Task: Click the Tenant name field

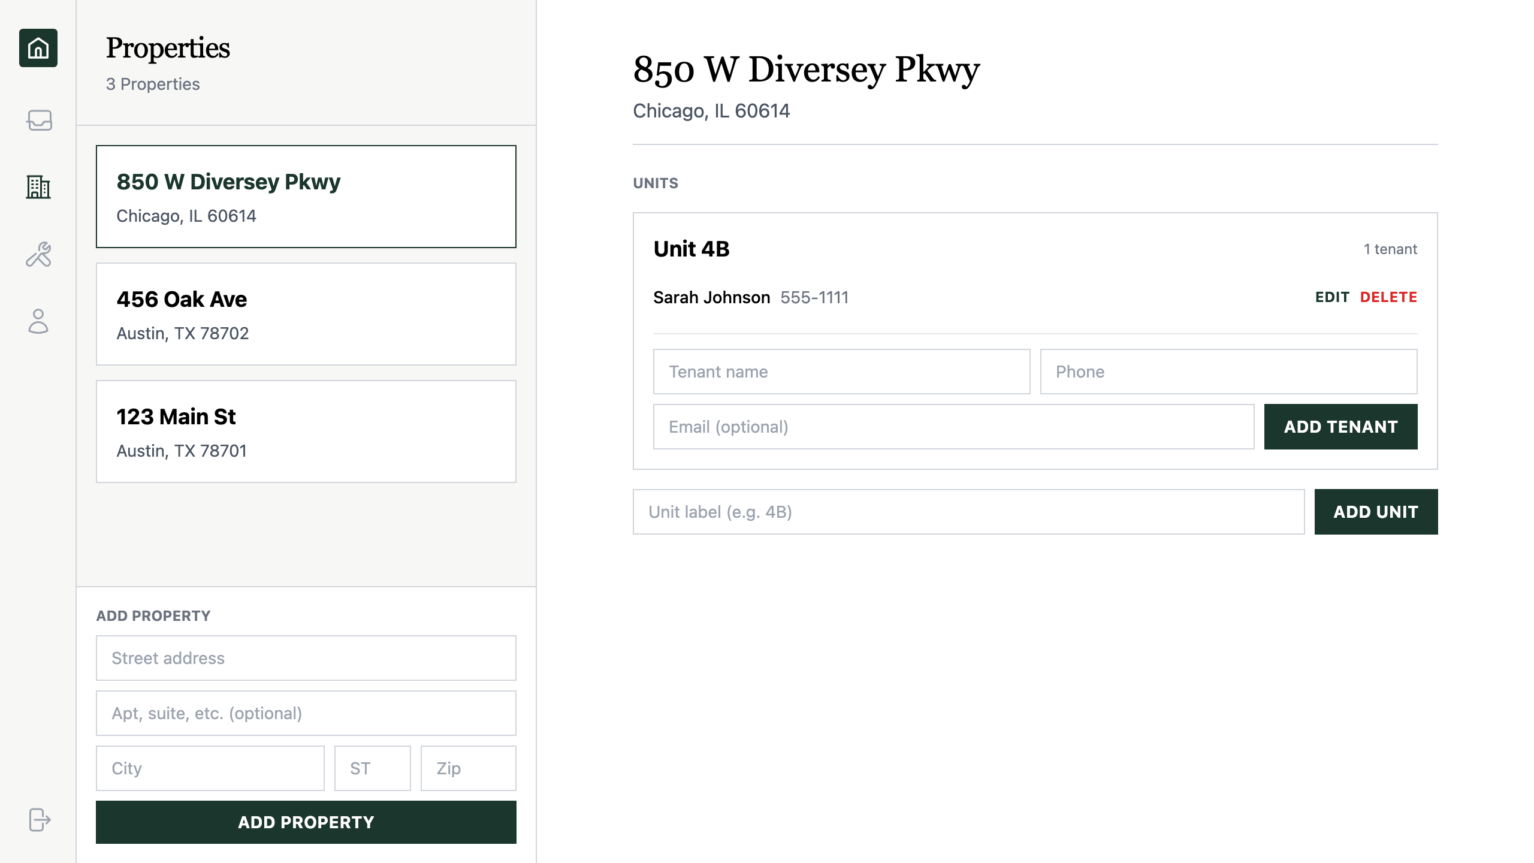Action: [x=841, y=372]
